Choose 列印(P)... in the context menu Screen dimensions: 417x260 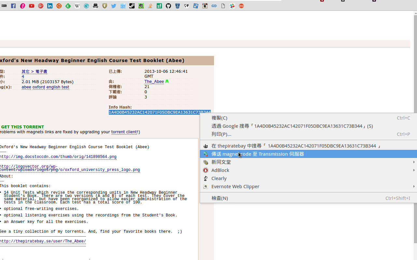308,134
